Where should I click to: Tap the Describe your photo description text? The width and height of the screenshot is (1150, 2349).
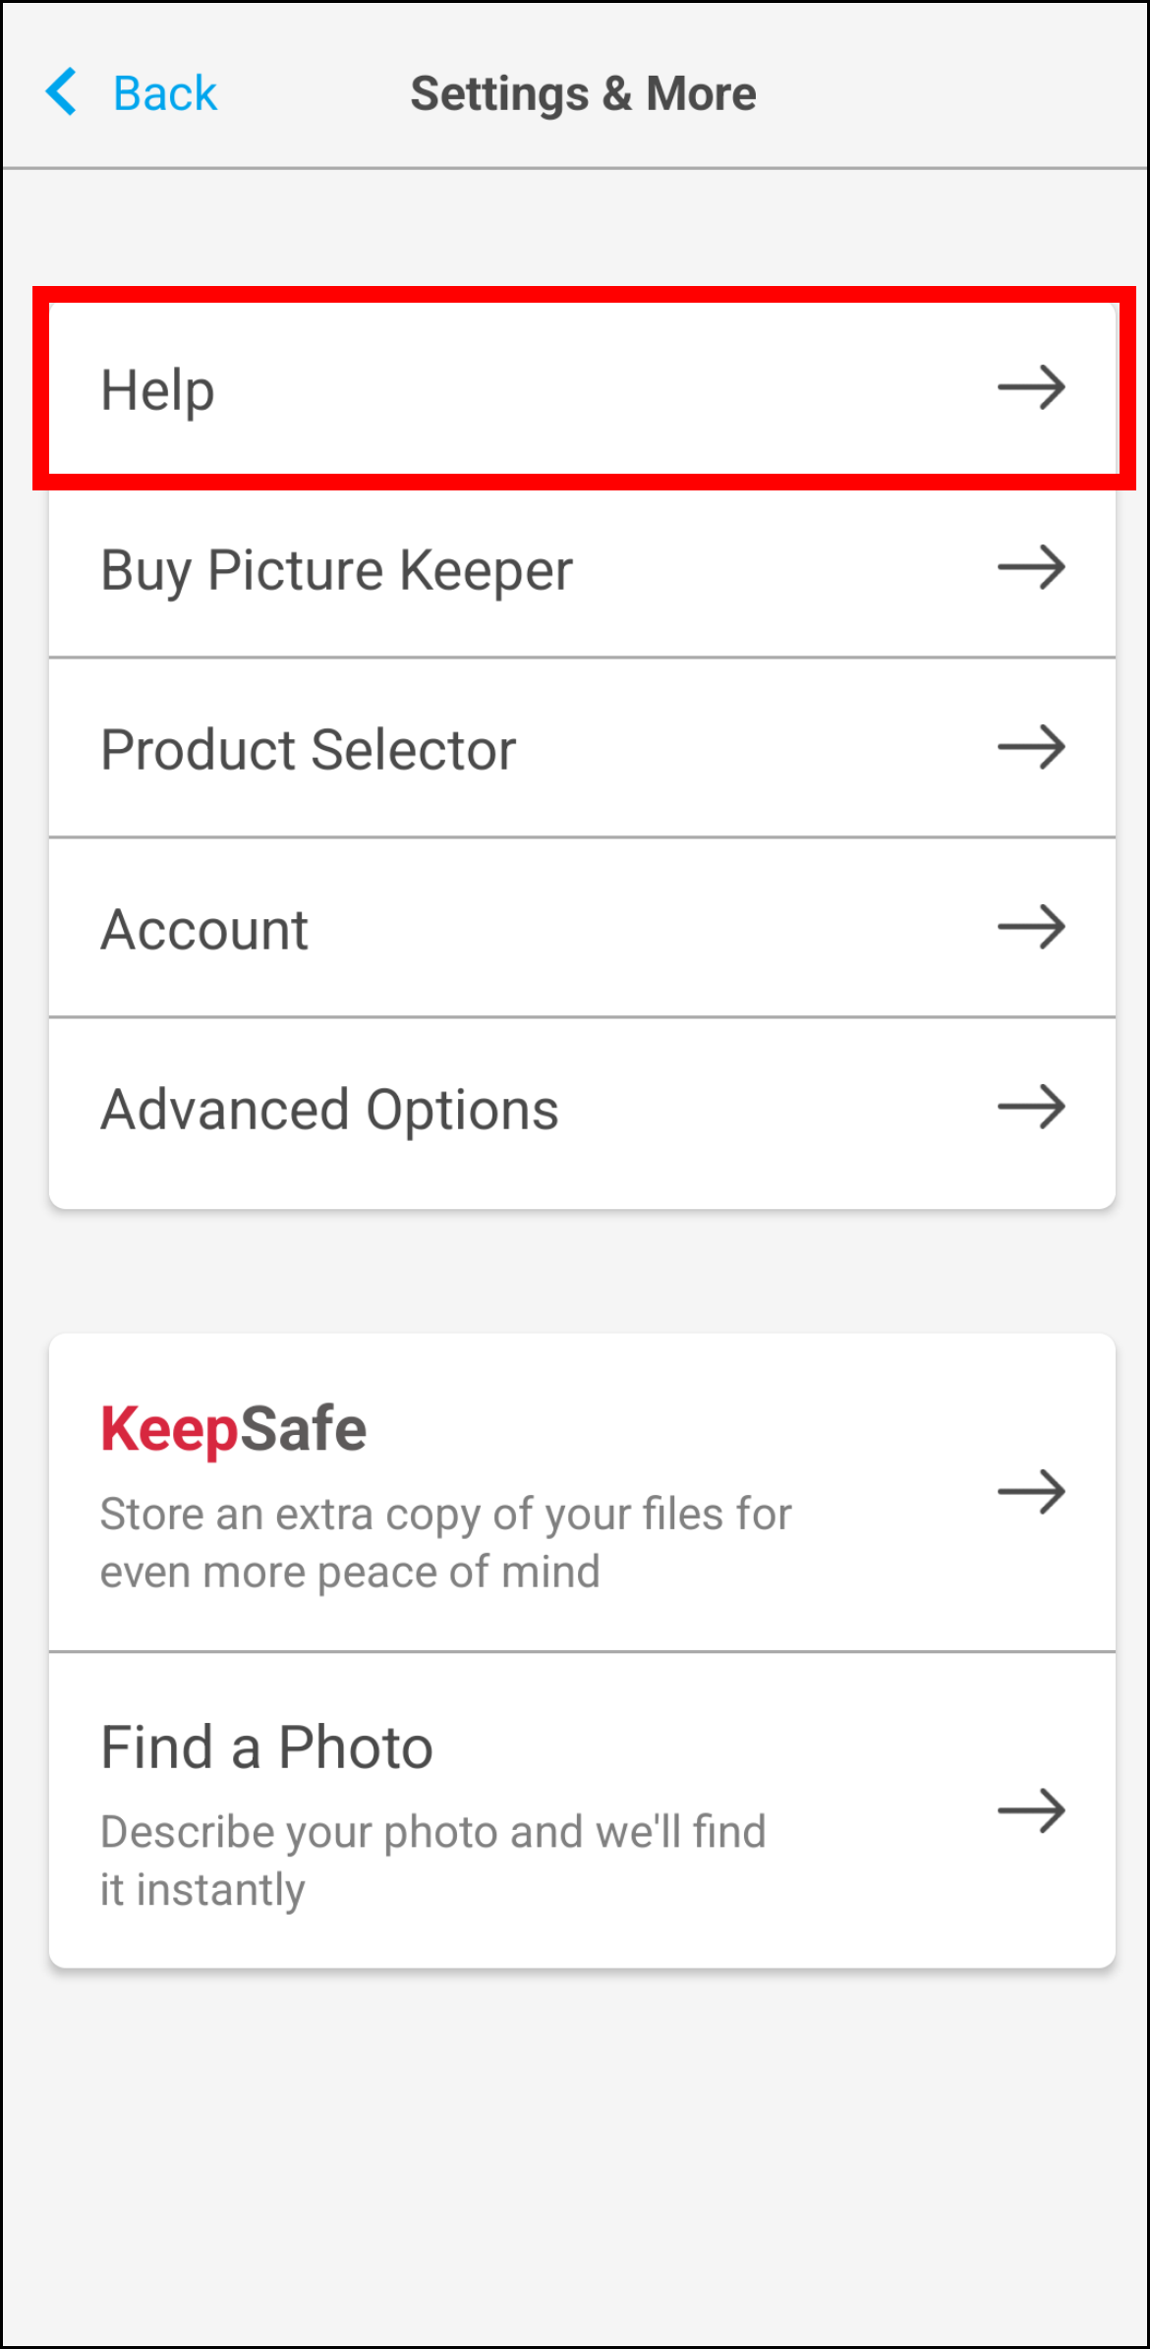(432, 1862)
